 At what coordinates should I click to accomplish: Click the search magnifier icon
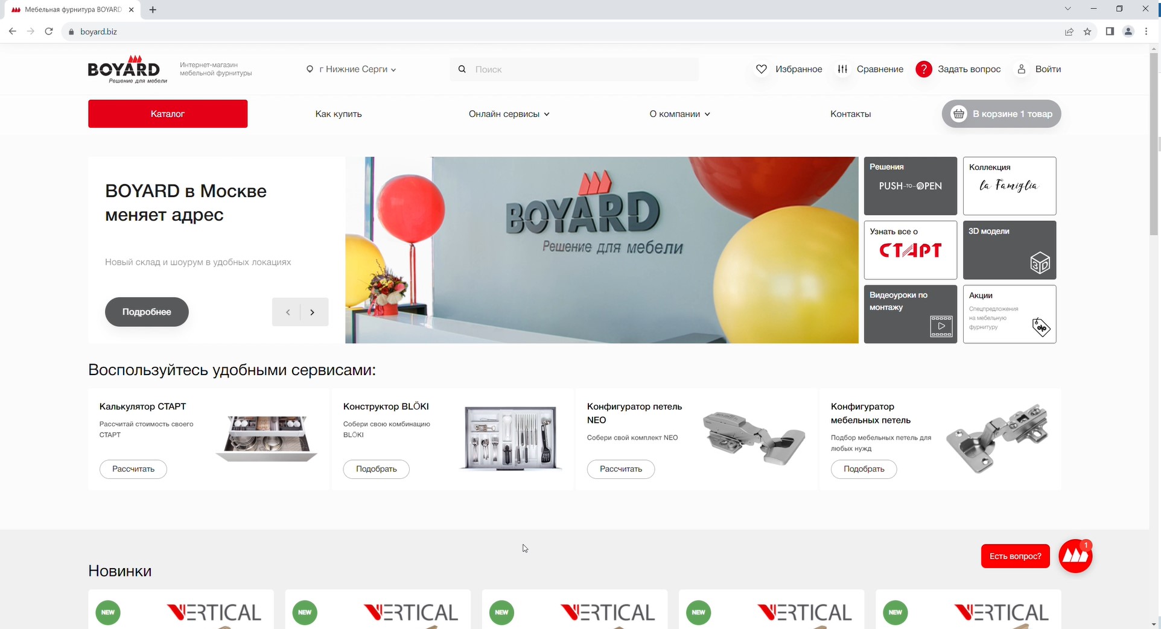462,69
